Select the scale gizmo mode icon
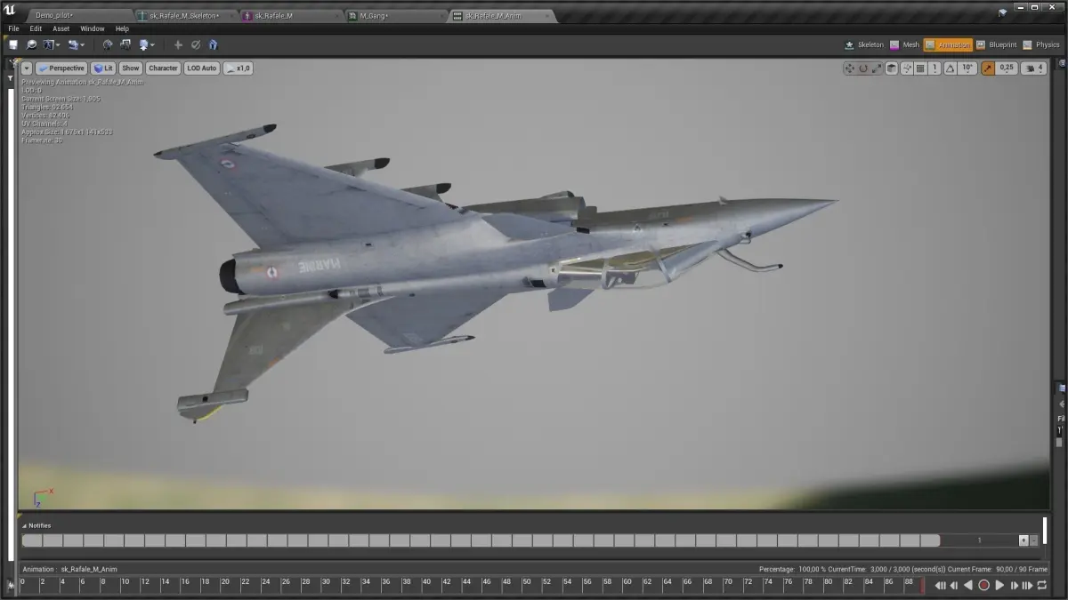The width and height of the screenshot is (1068, 600). point(876,68)
